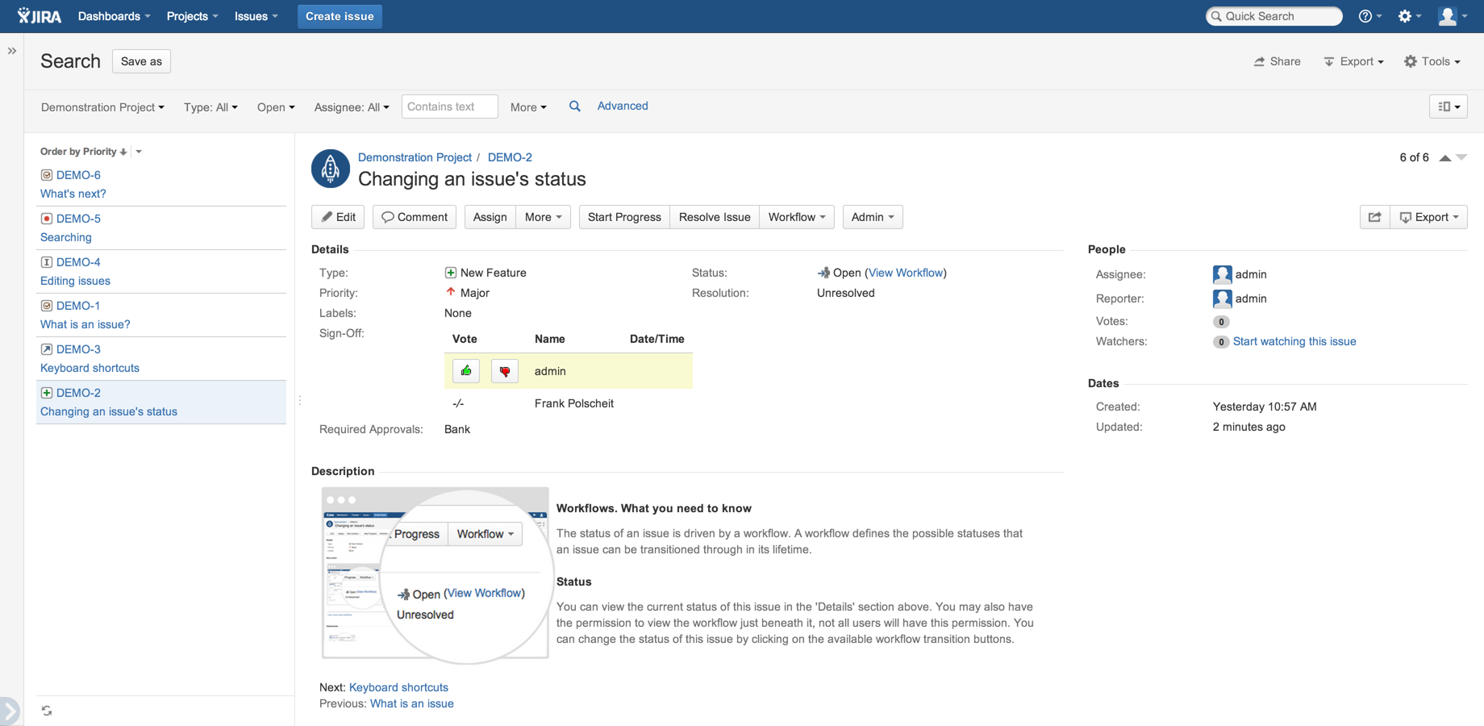Click inside the Contains text field
The width and height of the screenshot is (1484, 726).
(448, 106)
